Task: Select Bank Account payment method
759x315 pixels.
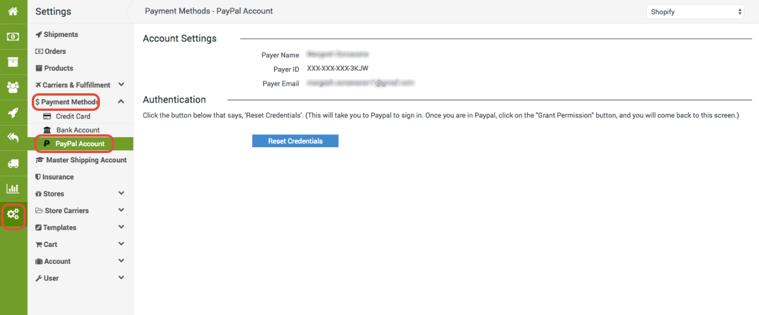Action: [78, 130]
